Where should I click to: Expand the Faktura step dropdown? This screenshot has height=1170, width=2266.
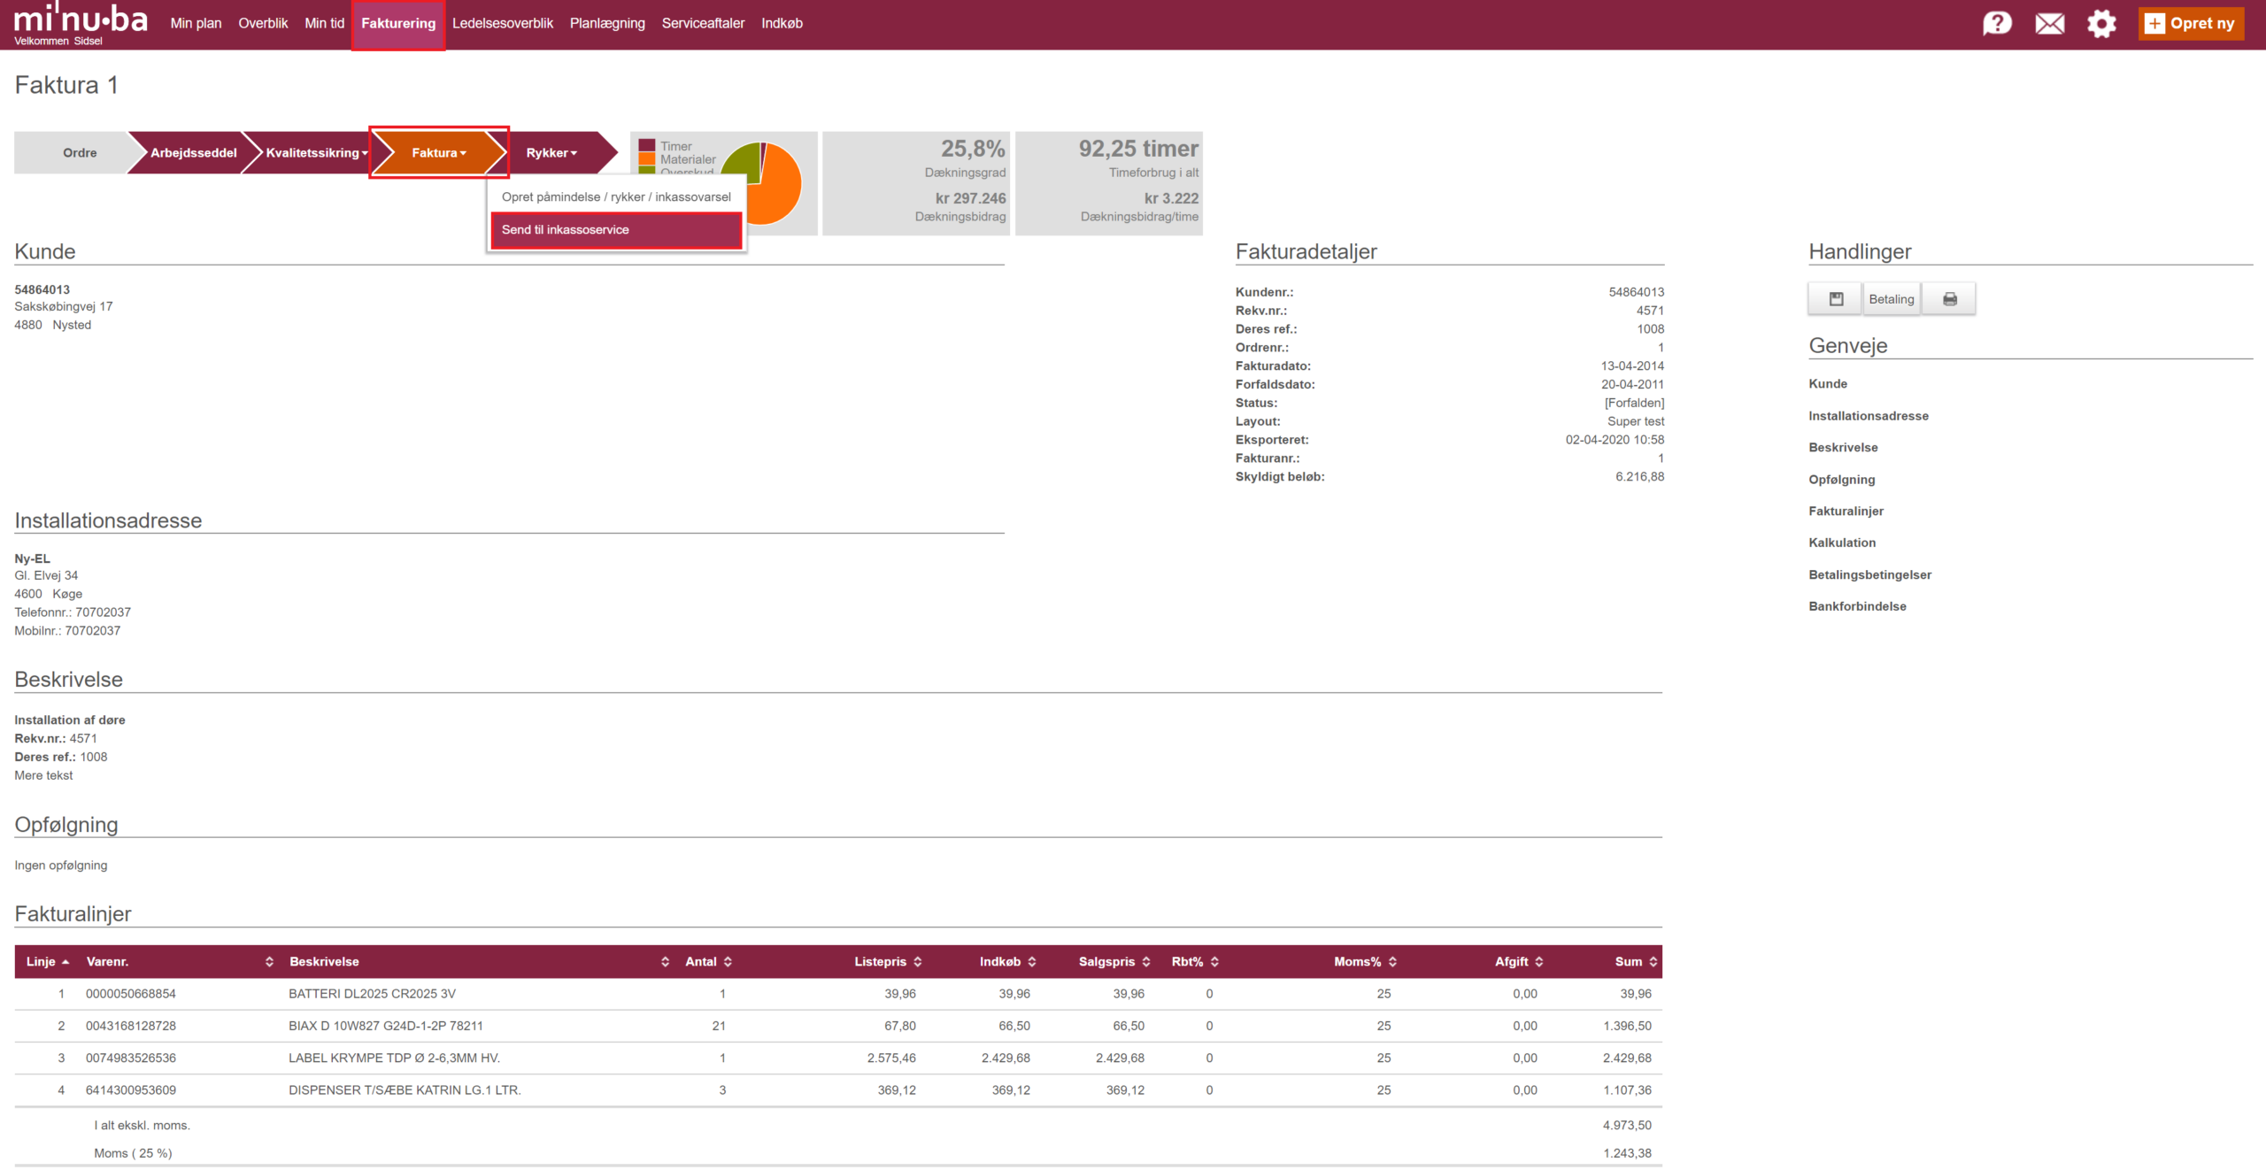[x=438, y=152]
